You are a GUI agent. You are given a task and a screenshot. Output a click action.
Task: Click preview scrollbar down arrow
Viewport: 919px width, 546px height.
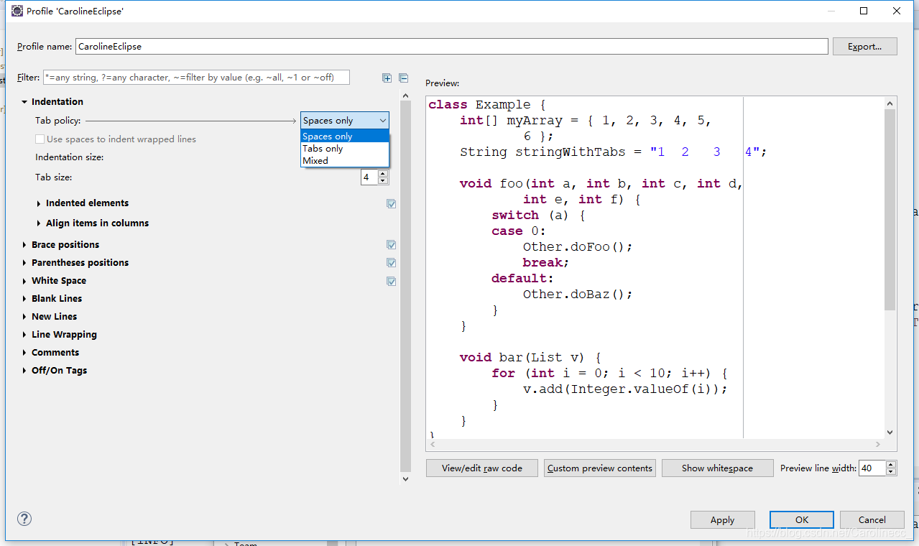click(890, 432)
